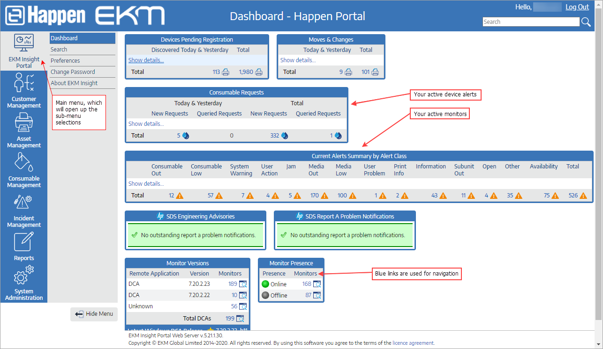Click the droplet icon beside 332 new requests
This screenshot has width=603, height=349.
coord(285,136)
